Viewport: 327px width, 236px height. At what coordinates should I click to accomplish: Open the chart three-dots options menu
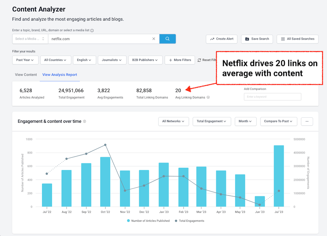tap(307, 121)
